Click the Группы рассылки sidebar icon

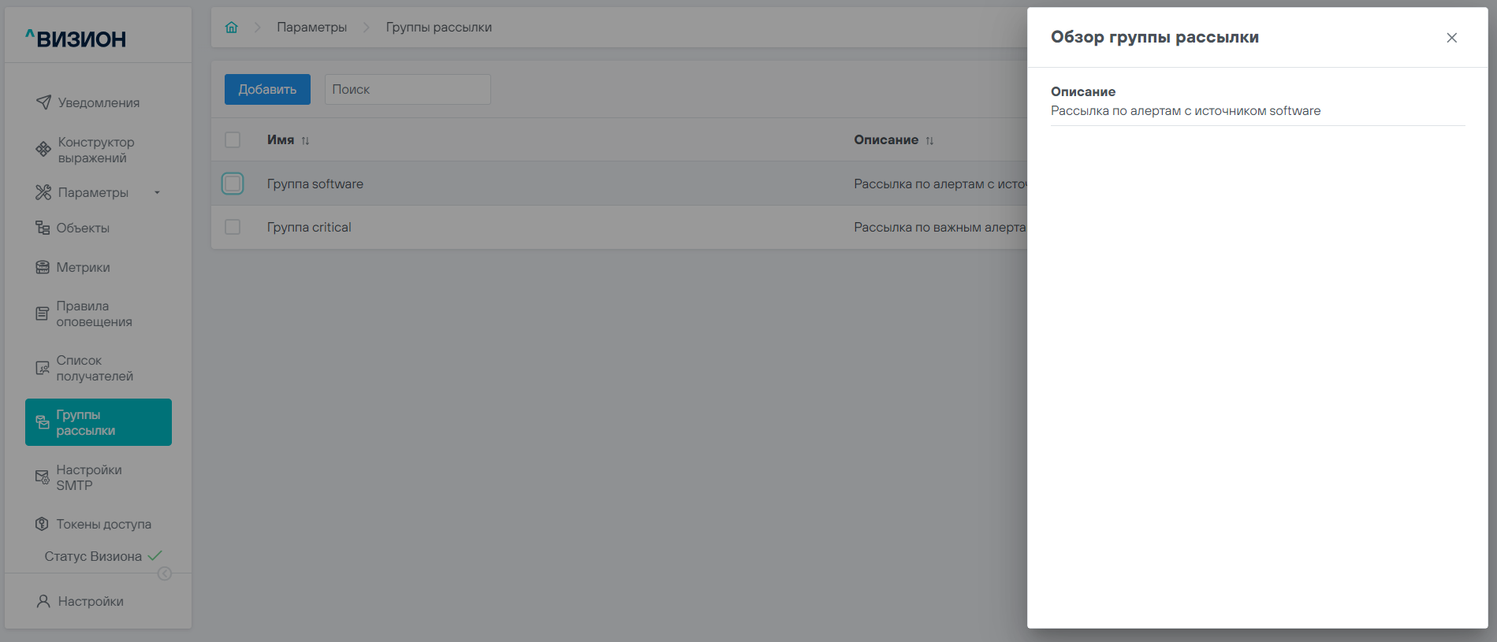(43, 422)
